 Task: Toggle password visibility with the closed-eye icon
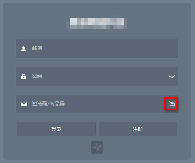[x=172, y=77]
